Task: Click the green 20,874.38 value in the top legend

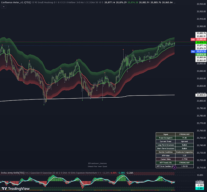Action: (133, 2)
